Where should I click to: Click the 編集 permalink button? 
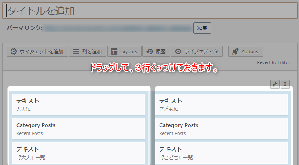[x=202, y=28]
